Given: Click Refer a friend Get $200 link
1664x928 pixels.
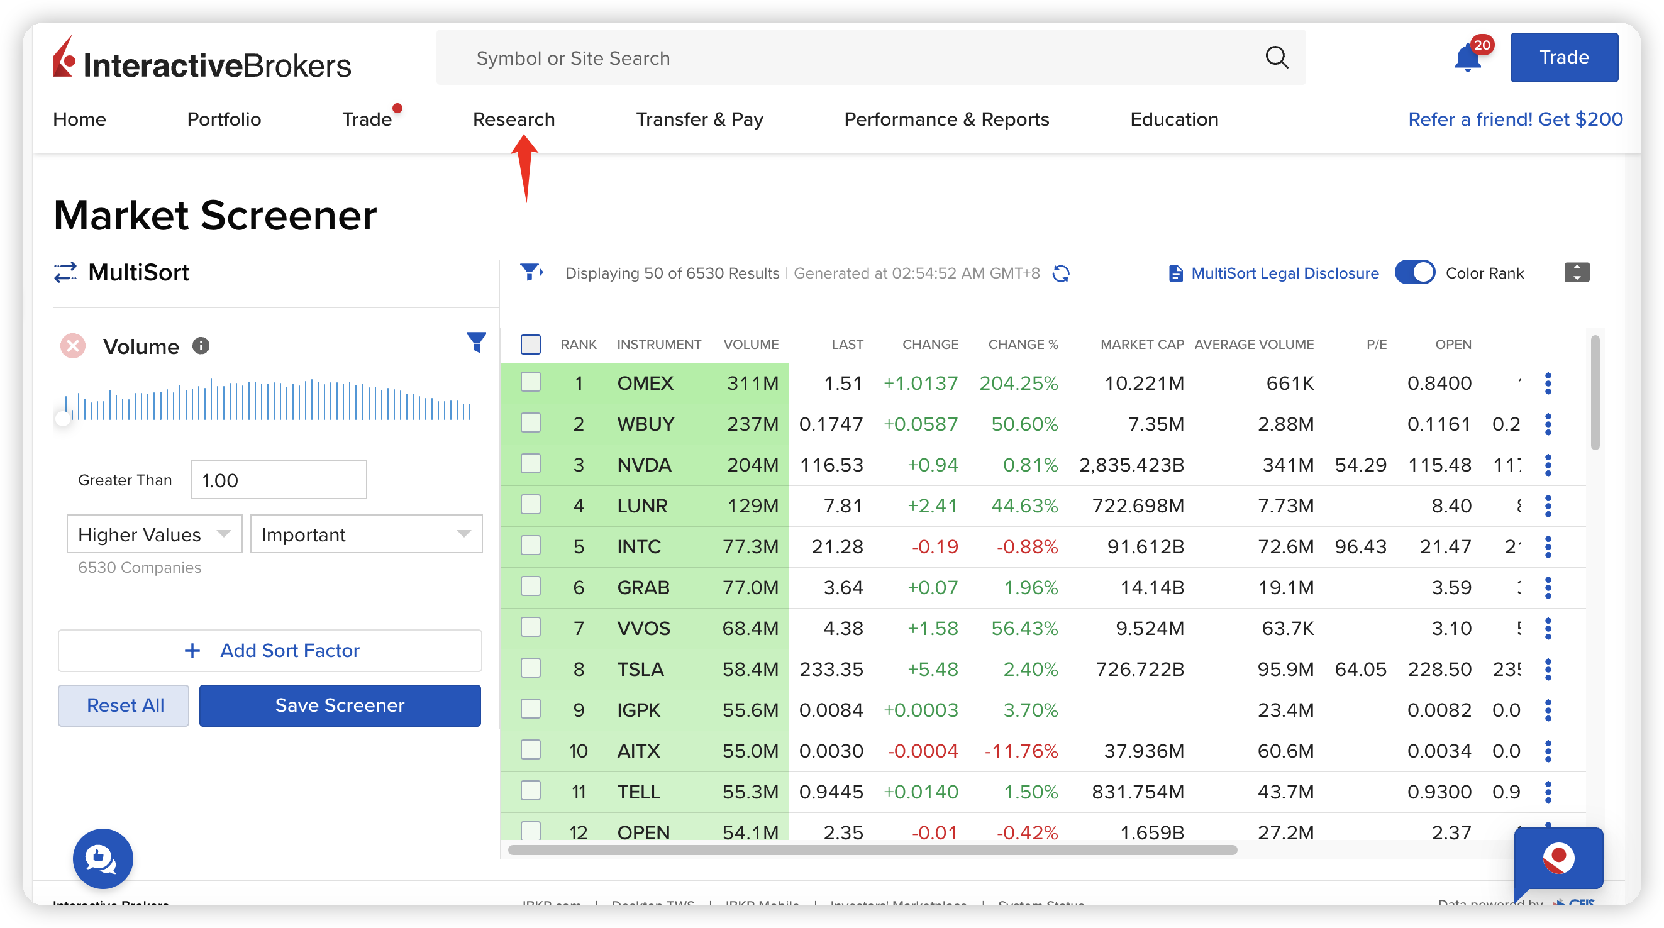Looking at the screenshot, I should 1515,119.
